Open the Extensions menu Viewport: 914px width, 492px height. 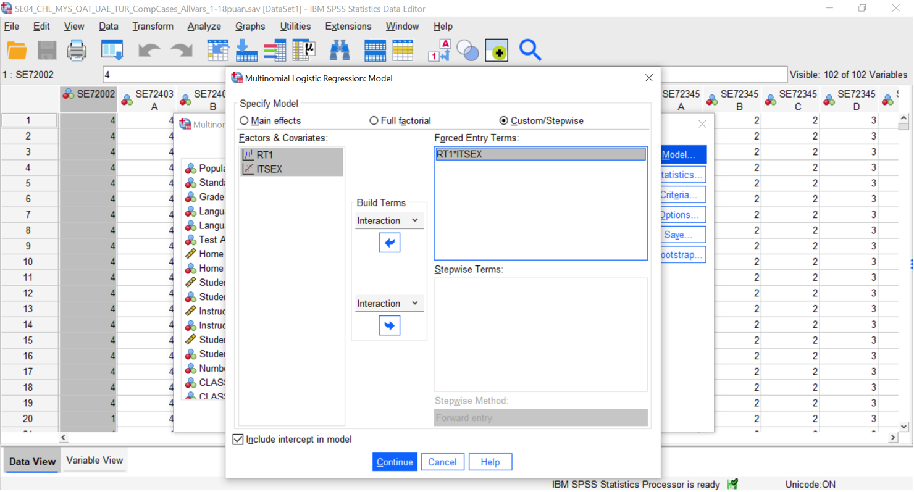tap(348, 27)
